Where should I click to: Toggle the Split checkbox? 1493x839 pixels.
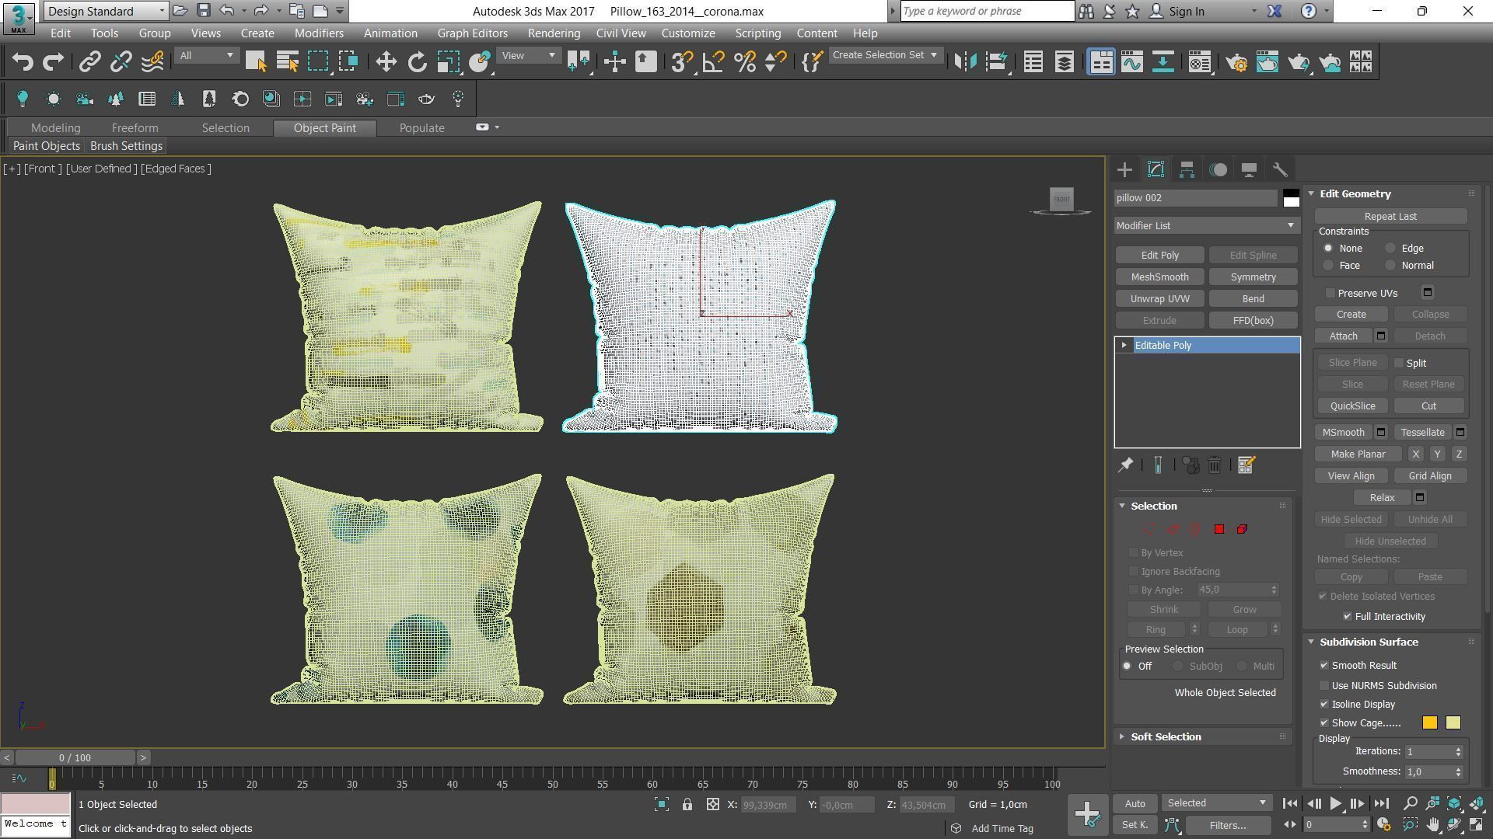tap(1399, 363)
